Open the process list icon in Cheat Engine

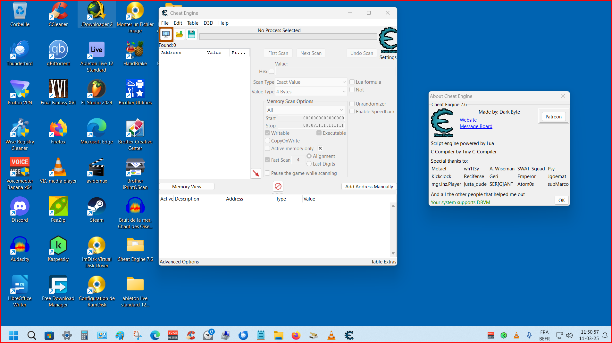pyautogui.click(x=166, y=34)
